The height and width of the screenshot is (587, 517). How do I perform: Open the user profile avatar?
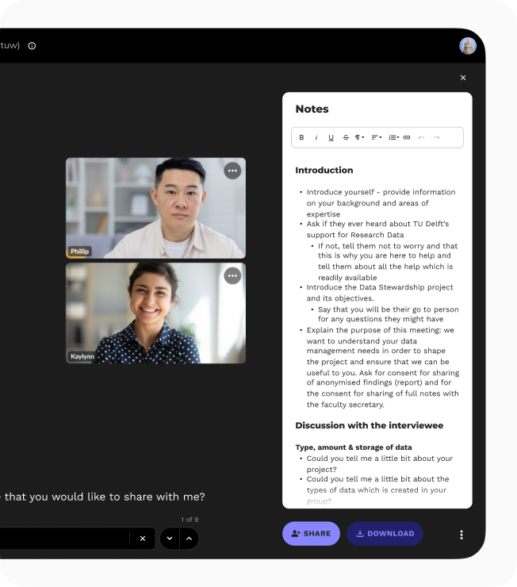[468, 46]
